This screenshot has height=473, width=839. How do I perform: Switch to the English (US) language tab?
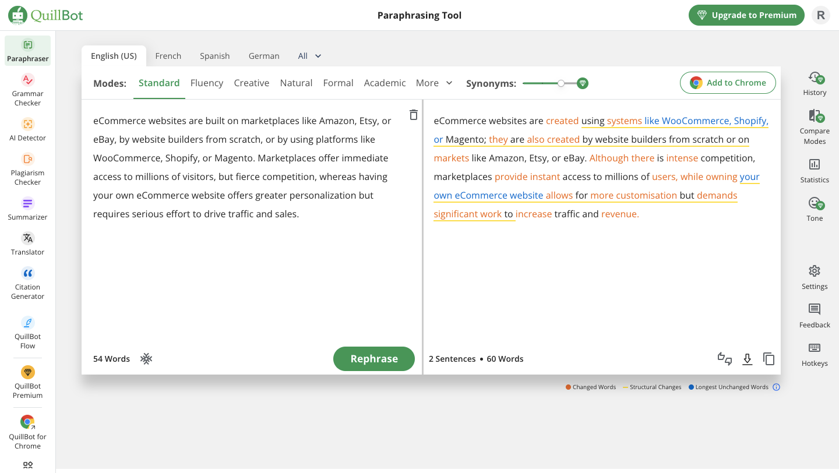(x=114, y=56)
